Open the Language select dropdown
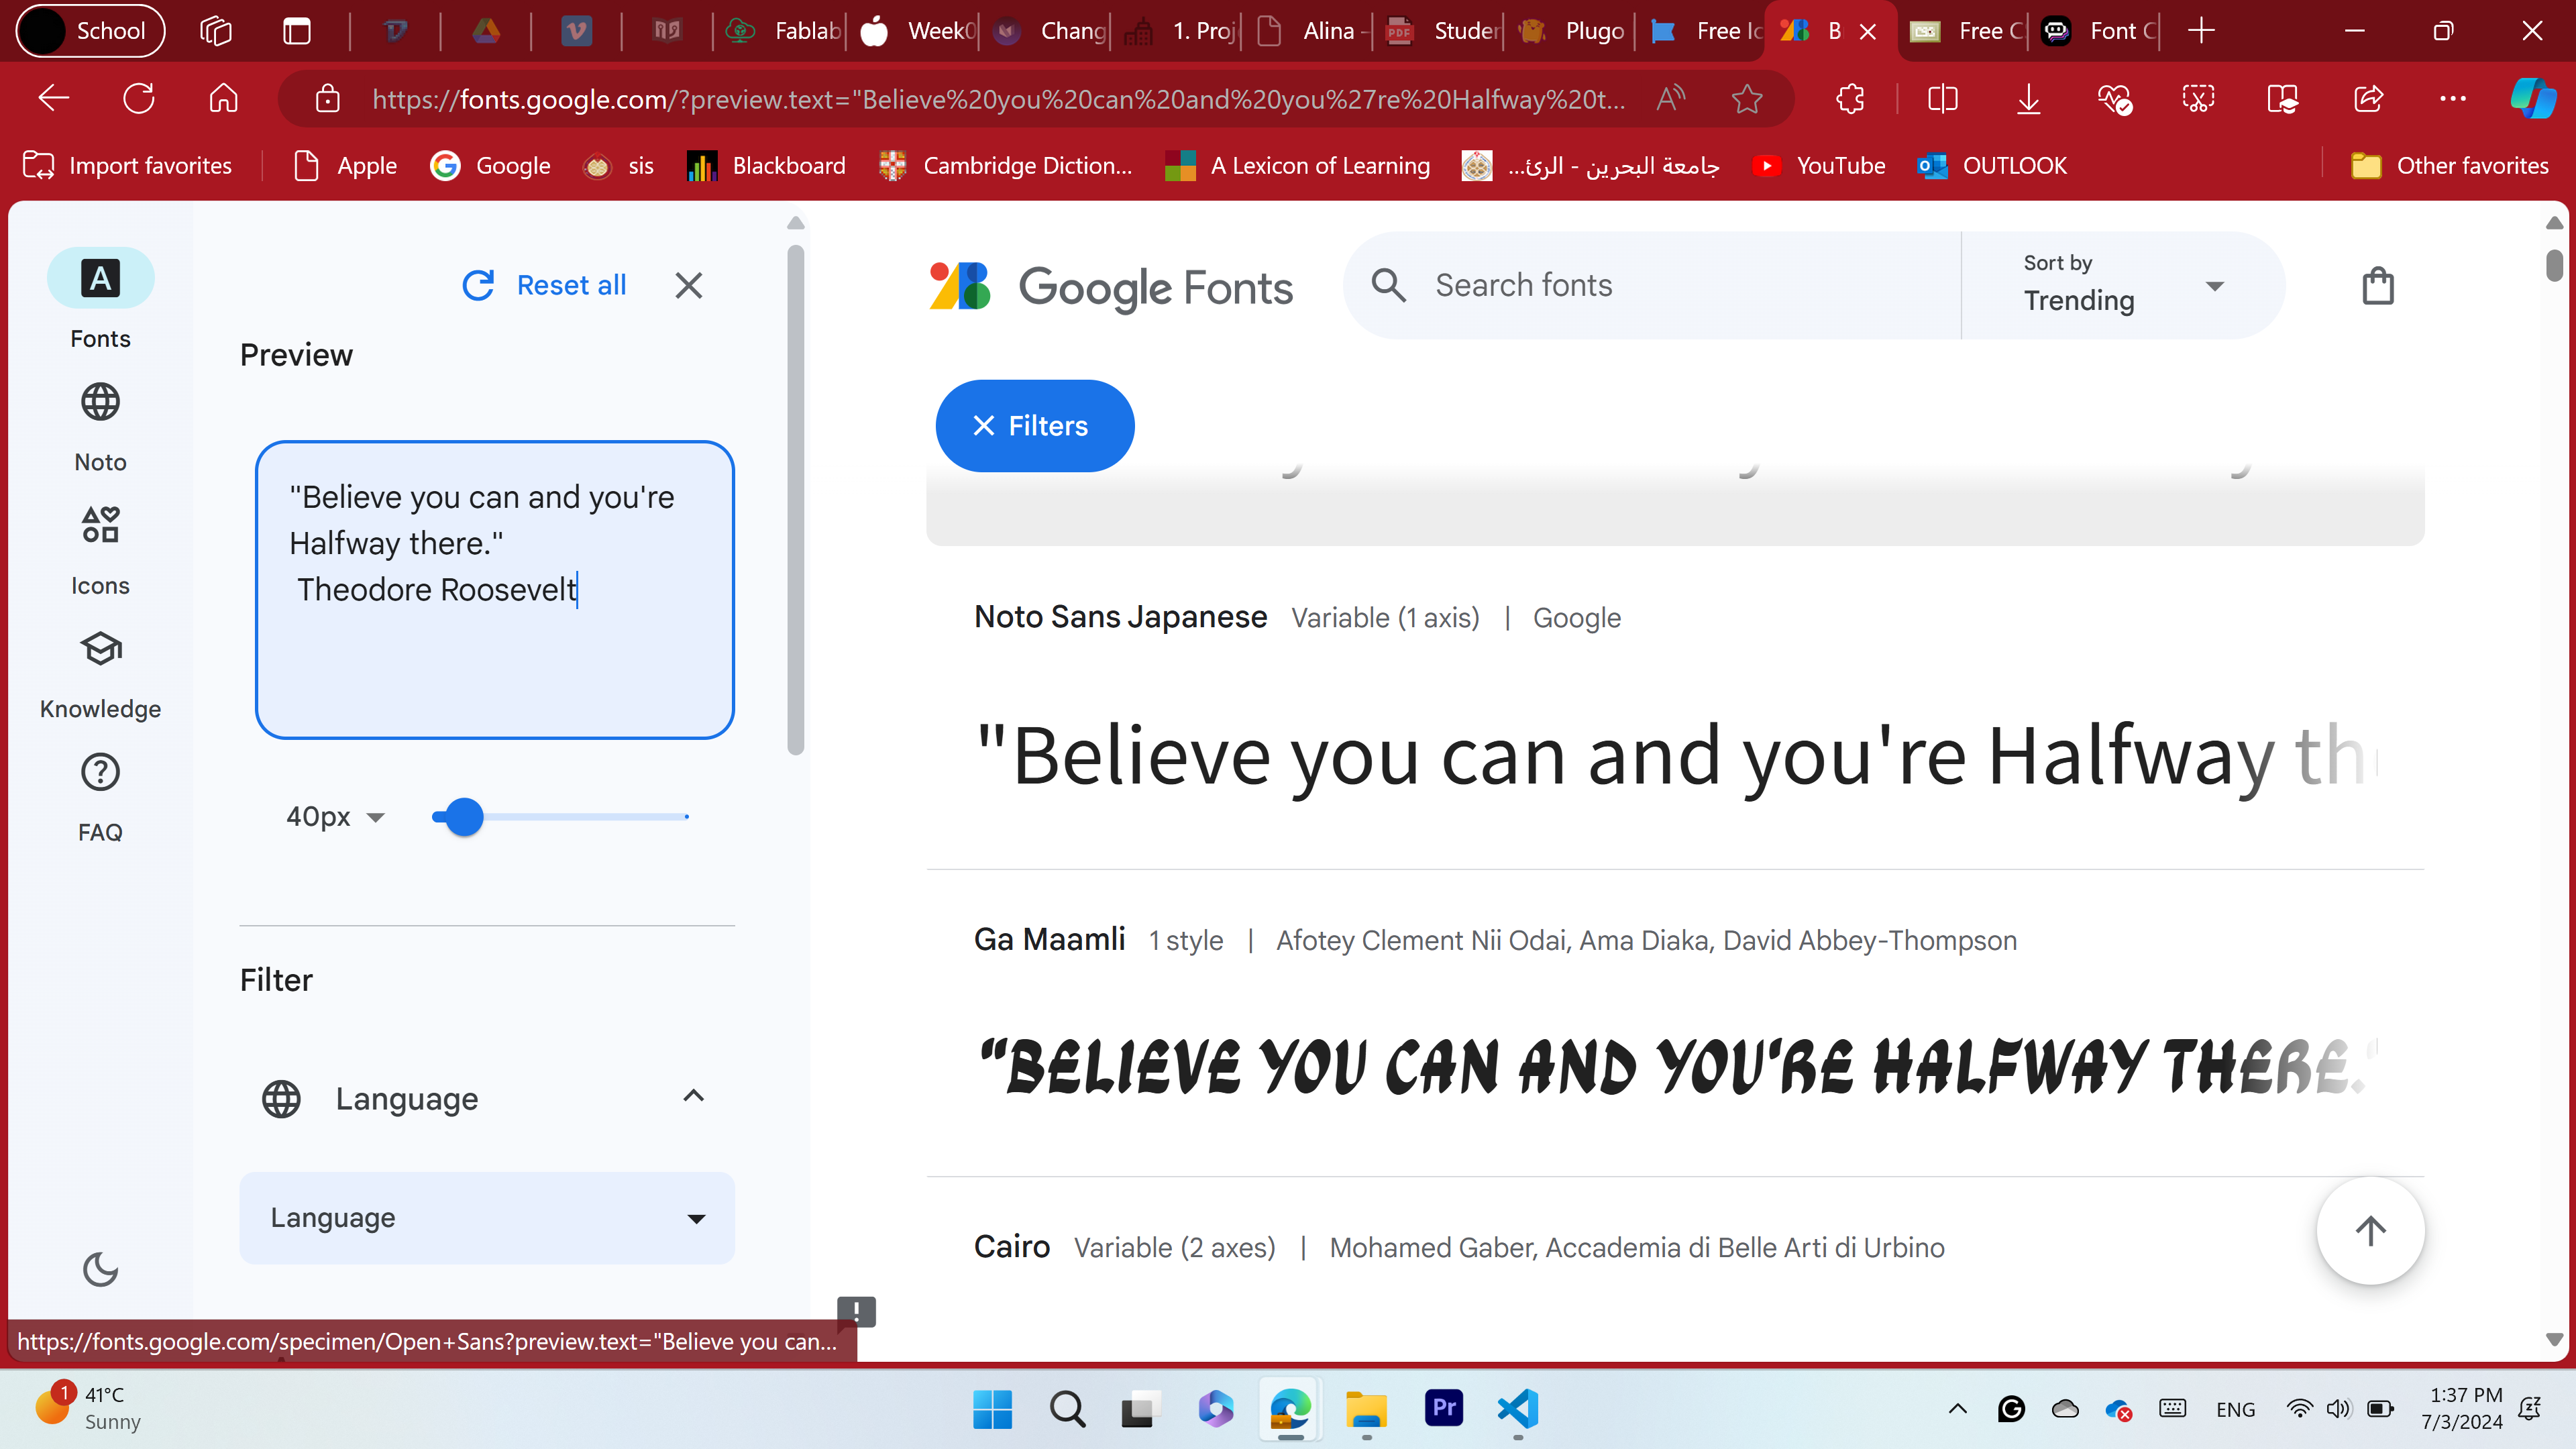This screenshot has width=2576, height=1449. coord(487,1217)
